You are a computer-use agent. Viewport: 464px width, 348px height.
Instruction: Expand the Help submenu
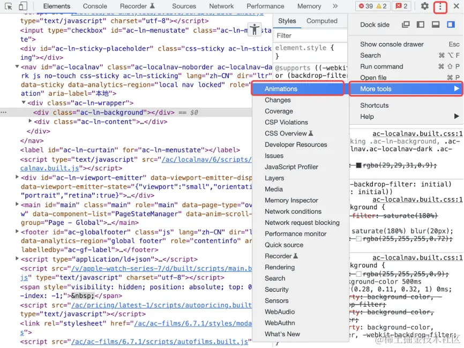[x=406, y=117]
